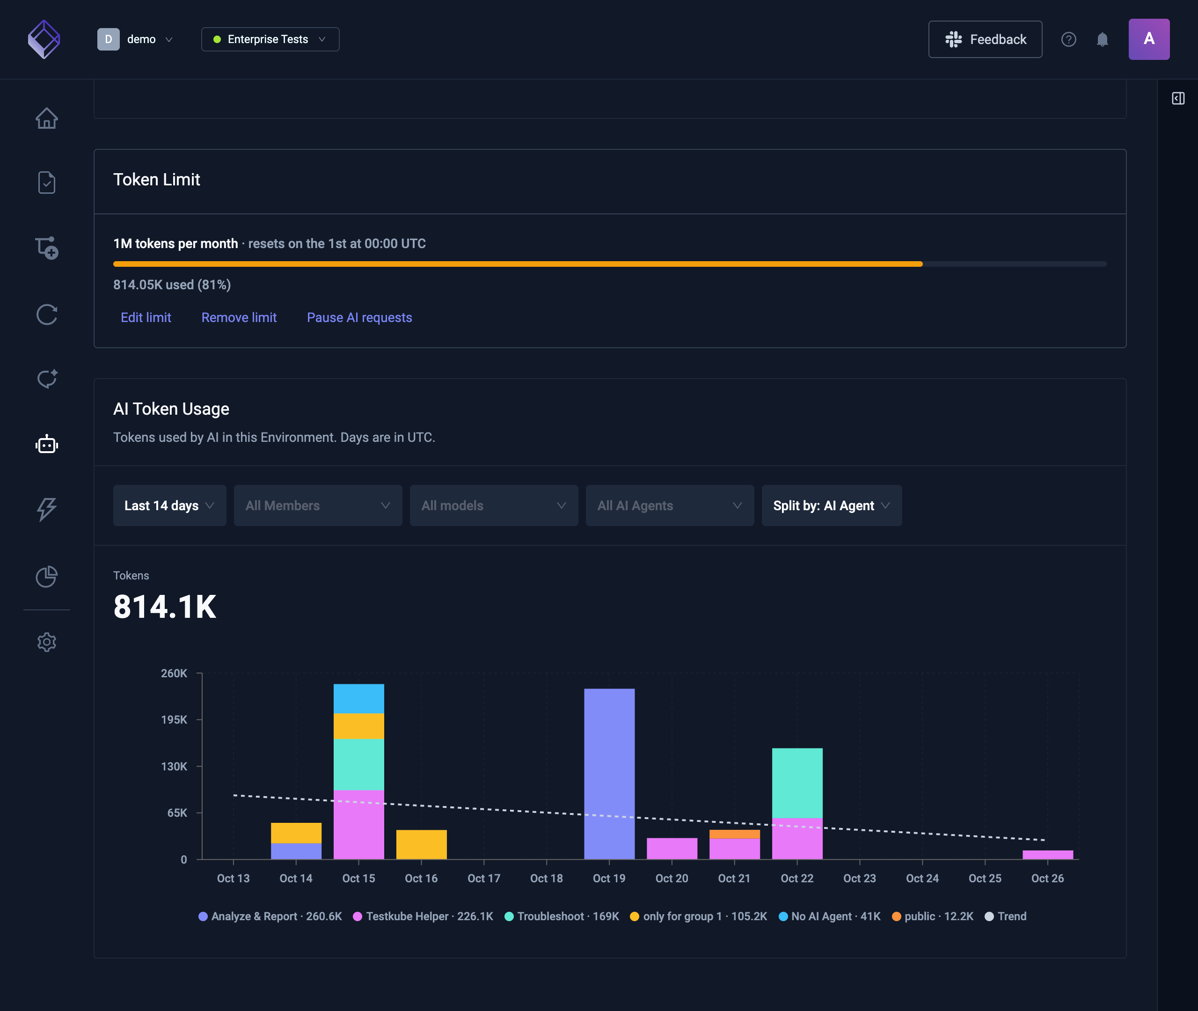
Task: Open the All AI Agents filter dropdown
Action: (670, 505)
